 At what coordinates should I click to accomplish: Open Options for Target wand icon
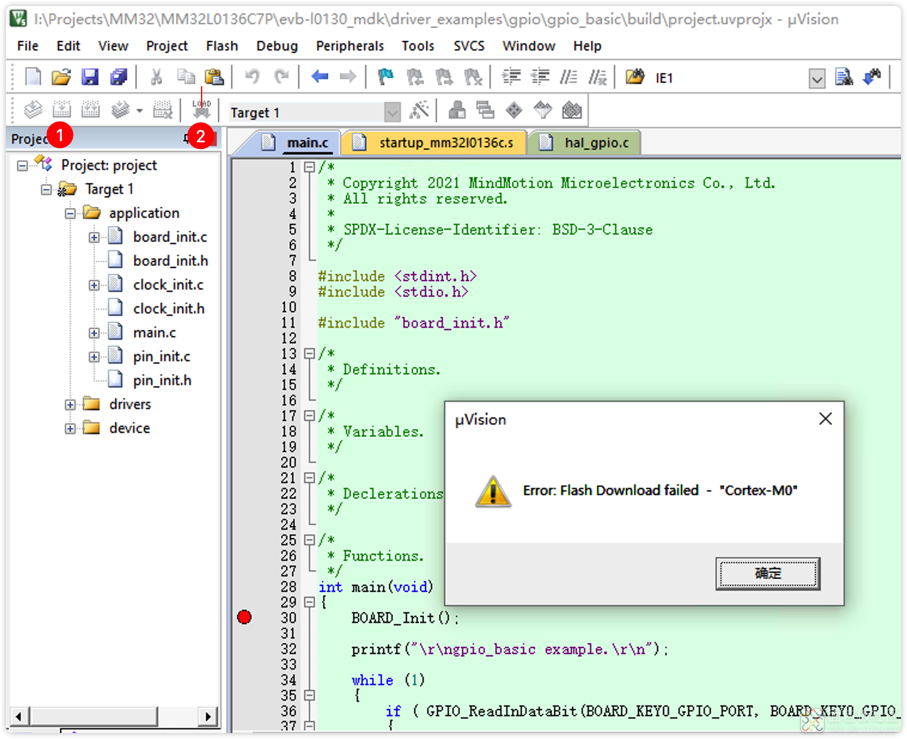[x=419, y=110]
